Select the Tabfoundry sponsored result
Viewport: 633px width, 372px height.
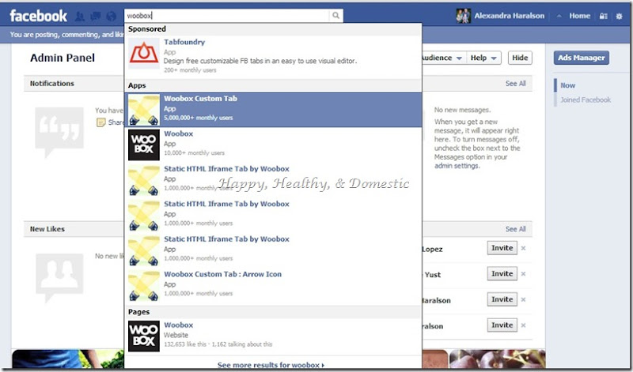pos(273,55)
